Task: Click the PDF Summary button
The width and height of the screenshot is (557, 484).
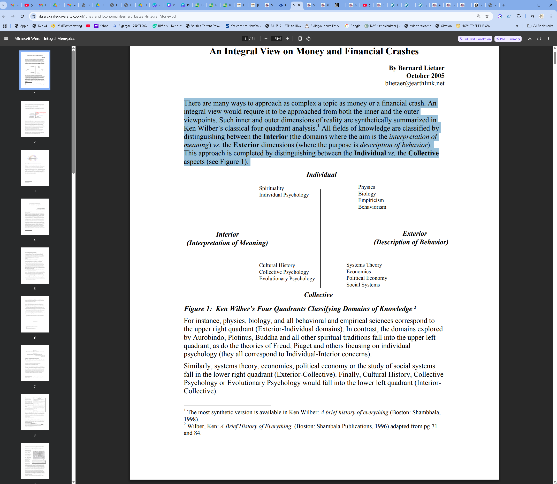Action: coord(508,39)
